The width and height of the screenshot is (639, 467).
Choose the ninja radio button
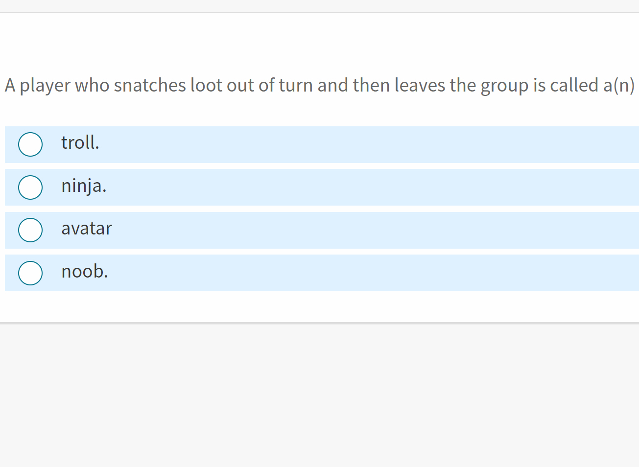[30, 187]
